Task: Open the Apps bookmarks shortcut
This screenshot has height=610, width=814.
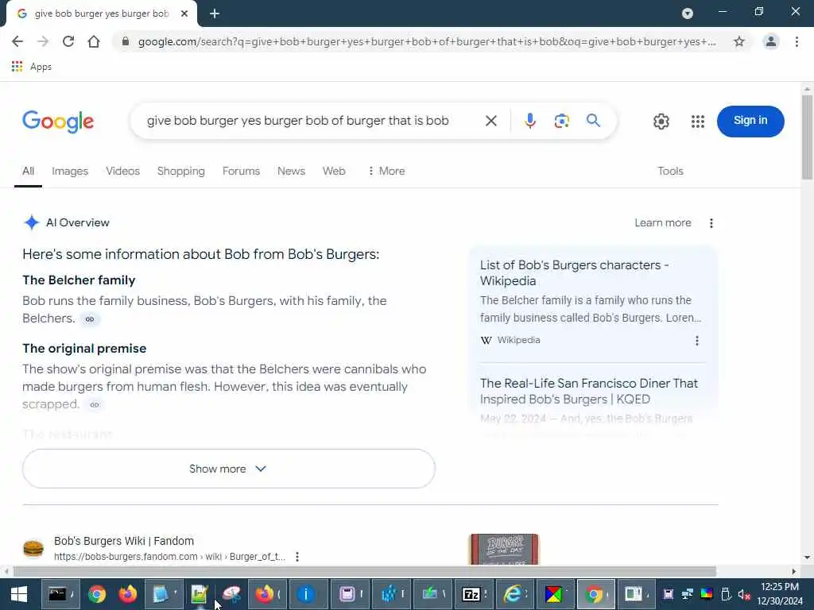Action: pos(32,67)
